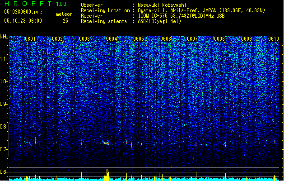The image size is (284, 181).
Task: Click the meteor label
Action: (x=64, y=14)
